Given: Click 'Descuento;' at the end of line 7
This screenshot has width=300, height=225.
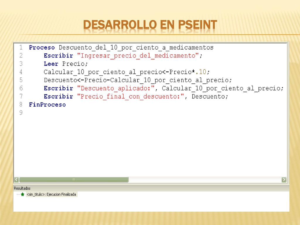Looking at the screenshot, I should coord(210,96).
